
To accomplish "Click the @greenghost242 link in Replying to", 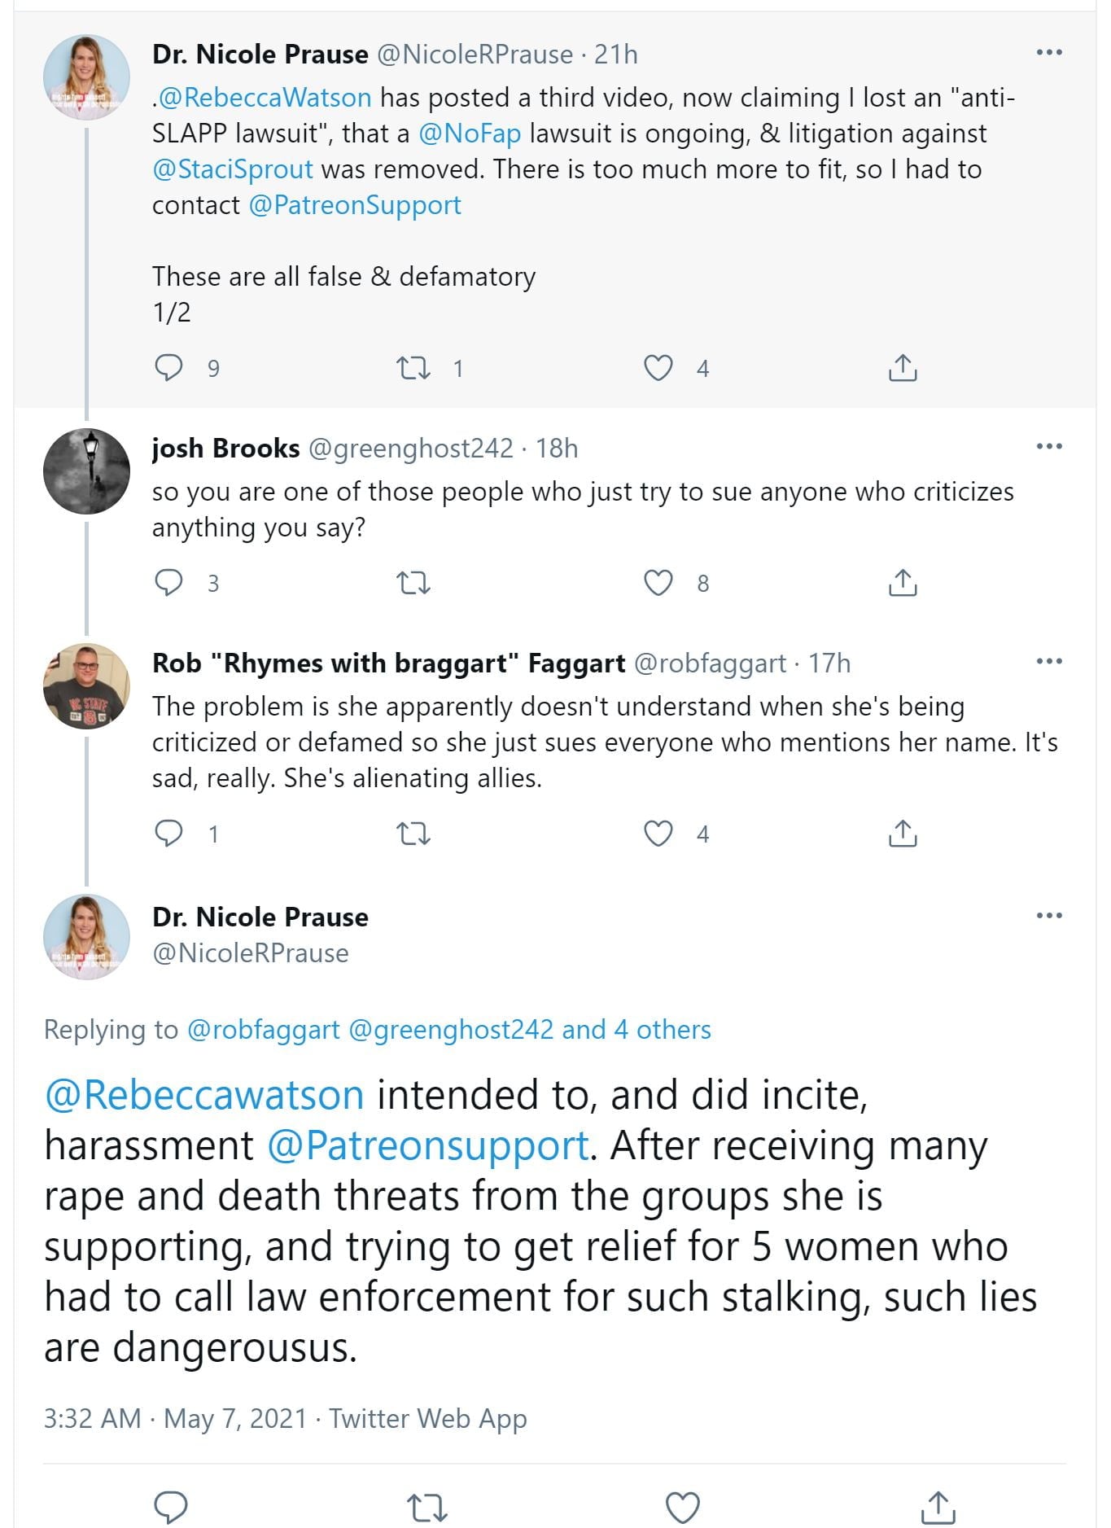I will pyautogui.click(x=451, y=1030).
